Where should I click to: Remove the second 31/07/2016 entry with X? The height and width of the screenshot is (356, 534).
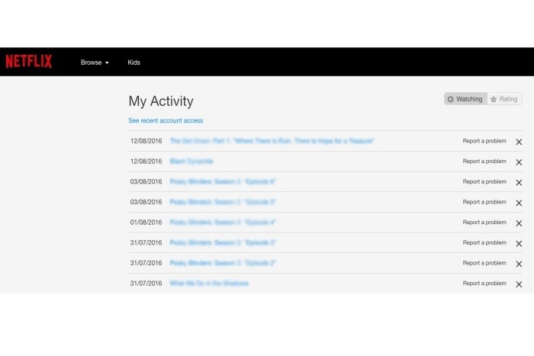click(x=519, y=264)
